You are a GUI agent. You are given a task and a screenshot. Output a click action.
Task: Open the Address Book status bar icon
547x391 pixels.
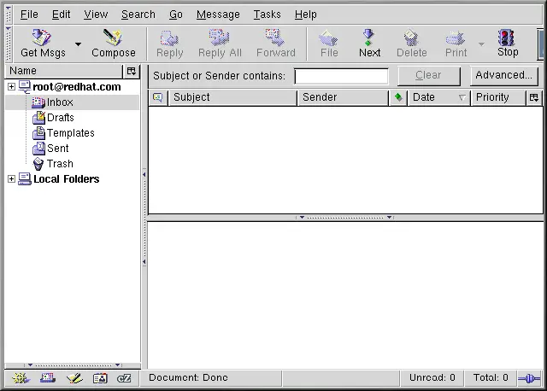coord(100,378)
